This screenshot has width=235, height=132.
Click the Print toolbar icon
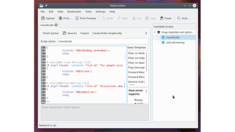(61, 18)
